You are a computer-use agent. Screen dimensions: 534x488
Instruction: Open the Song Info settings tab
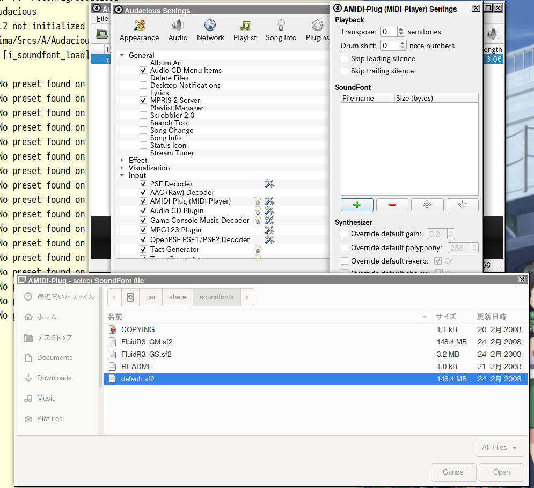[281, 30]
